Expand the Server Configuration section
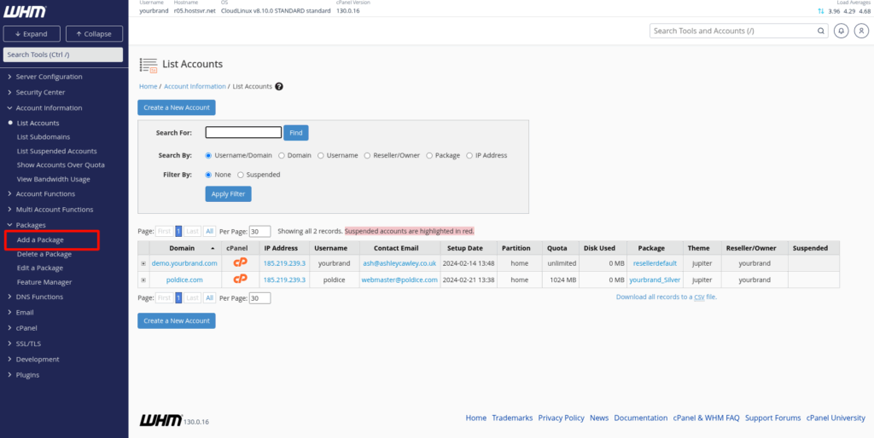This screenshot has height=438, width=874. 49,77
